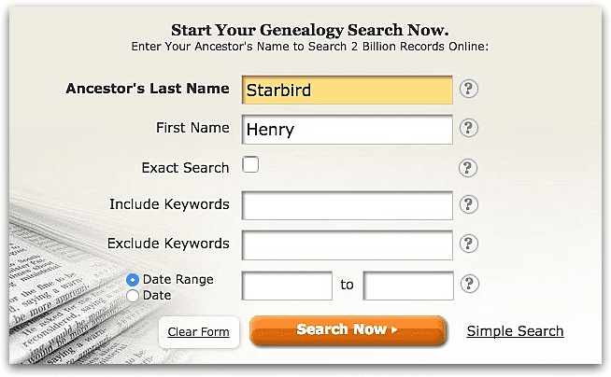Click the orange Search Now button
The height and width of the screenshot is (377, 611).
pos(348,330)
